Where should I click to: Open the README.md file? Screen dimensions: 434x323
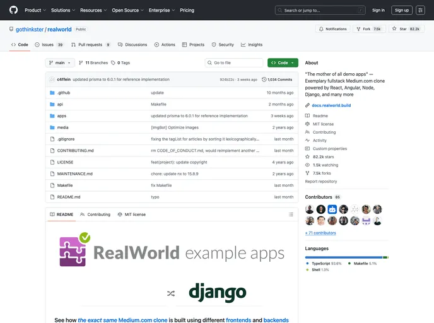69,197
